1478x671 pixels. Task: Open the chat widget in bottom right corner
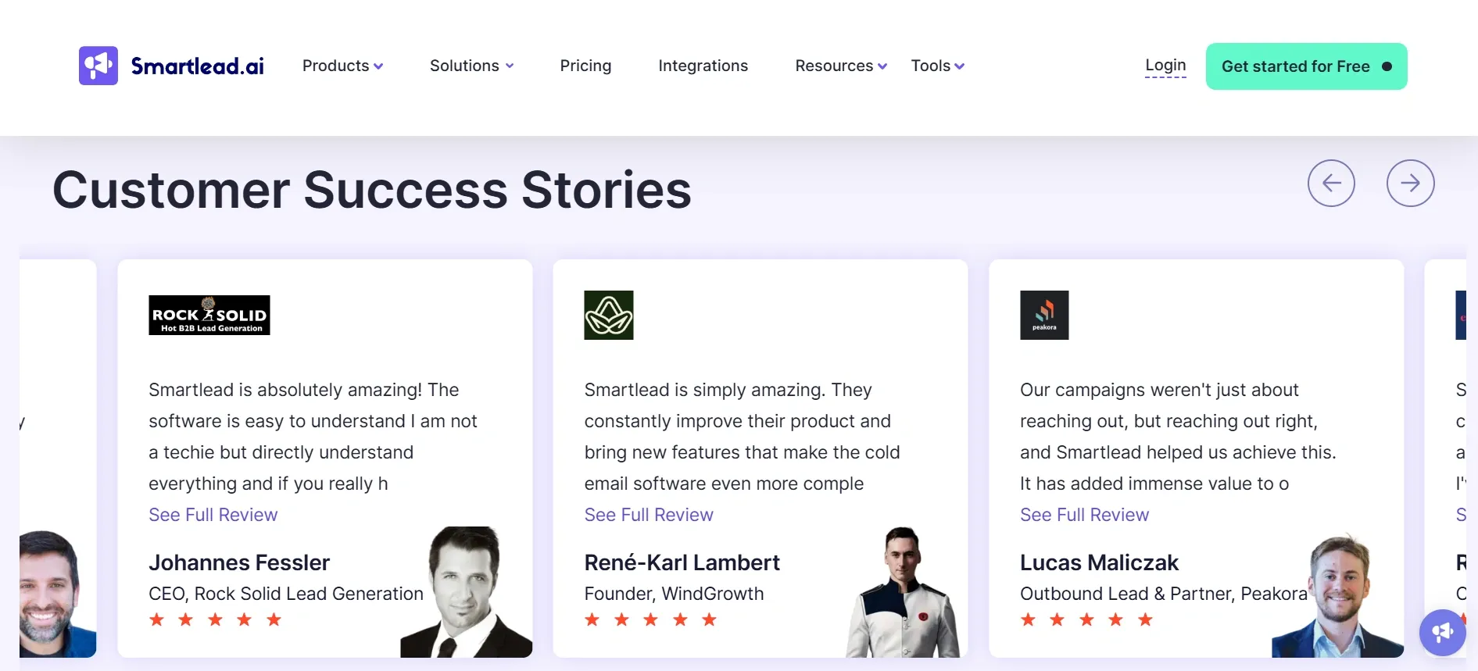(x=1442, y=633)
